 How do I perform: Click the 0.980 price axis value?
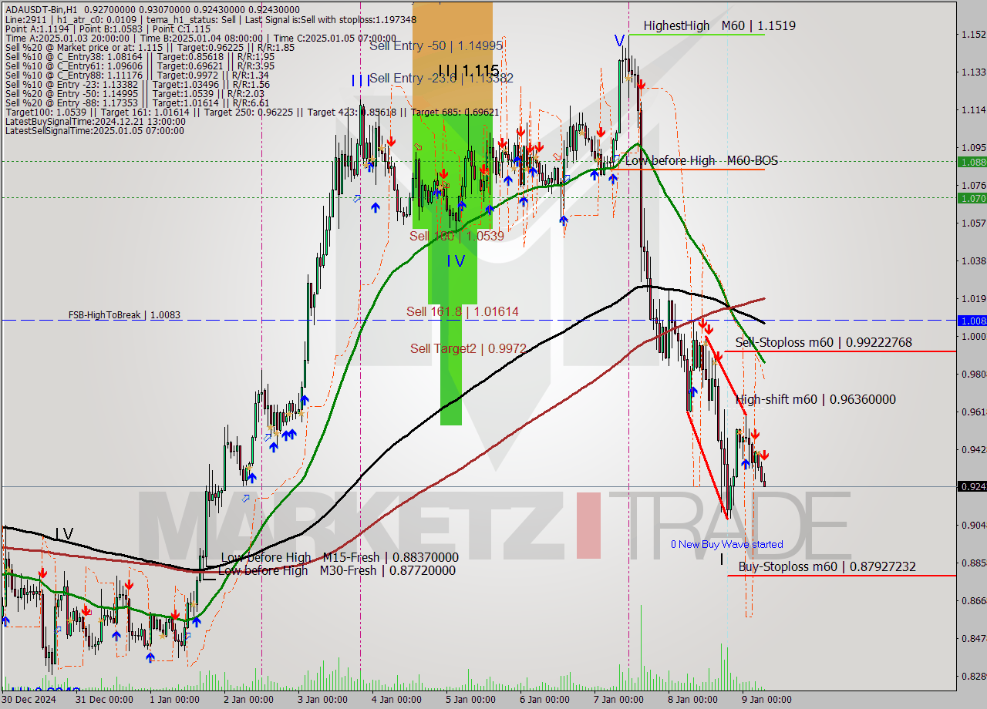[x=973, y=375]
